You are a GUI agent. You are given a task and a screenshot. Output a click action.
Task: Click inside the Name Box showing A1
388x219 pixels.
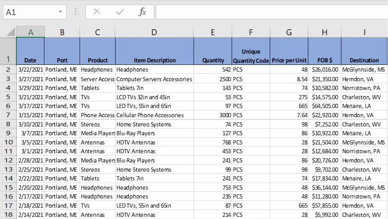point(29,12)
